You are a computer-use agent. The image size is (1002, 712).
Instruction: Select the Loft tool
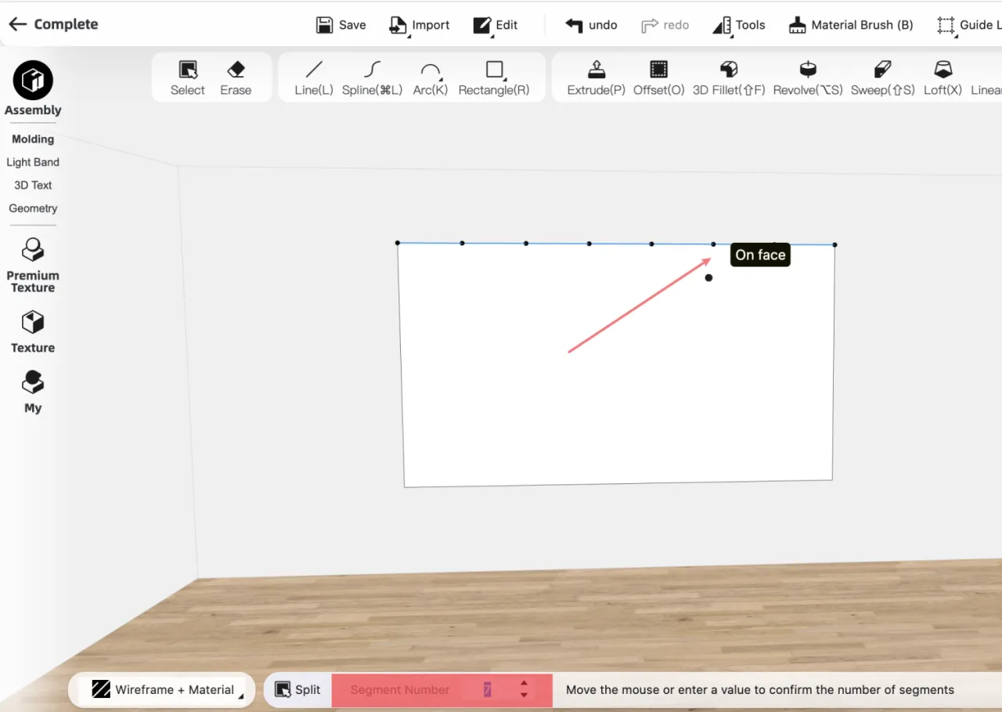pyautogui.click(x=943, y=70)
